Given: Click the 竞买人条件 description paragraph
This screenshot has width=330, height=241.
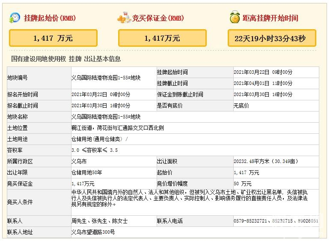Looking at the screenshot, I should coord(189,198).
